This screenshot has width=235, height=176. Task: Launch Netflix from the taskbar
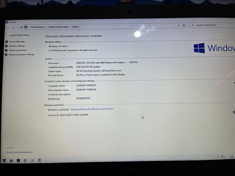18,161
